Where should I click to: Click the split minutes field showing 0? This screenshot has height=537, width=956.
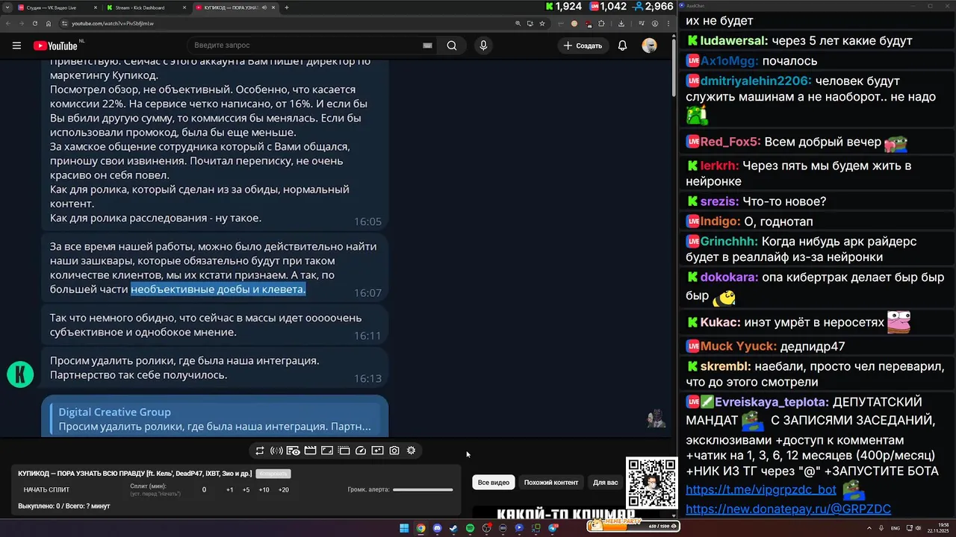pyautogui.click(x=204, y=490)
